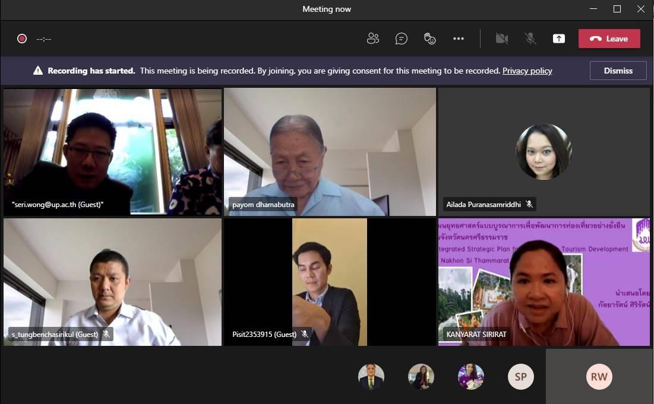654x404 pixels.
Task: Leave the meeting
Action: pos(609,39)
